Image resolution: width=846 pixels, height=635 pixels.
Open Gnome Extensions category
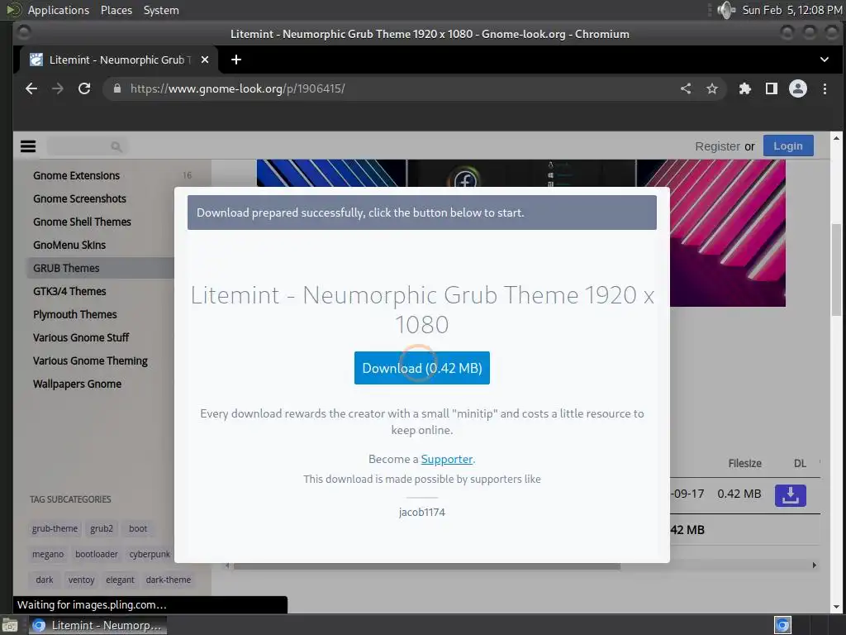(x=76, y=175)
